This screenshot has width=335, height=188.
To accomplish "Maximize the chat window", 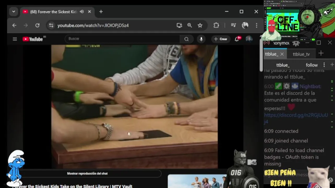I will (319, 43).
